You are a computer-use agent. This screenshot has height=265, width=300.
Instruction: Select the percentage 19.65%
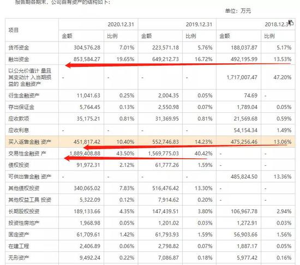[125, 59]
